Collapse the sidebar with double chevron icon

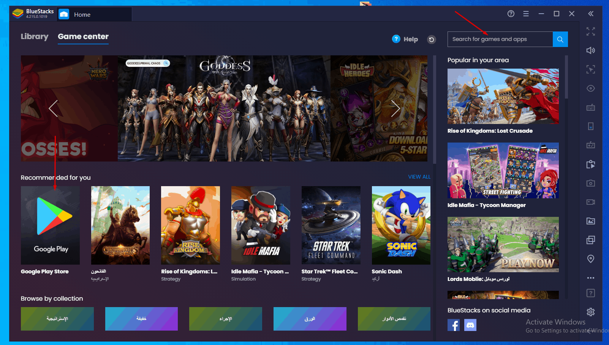coord(591,14)
